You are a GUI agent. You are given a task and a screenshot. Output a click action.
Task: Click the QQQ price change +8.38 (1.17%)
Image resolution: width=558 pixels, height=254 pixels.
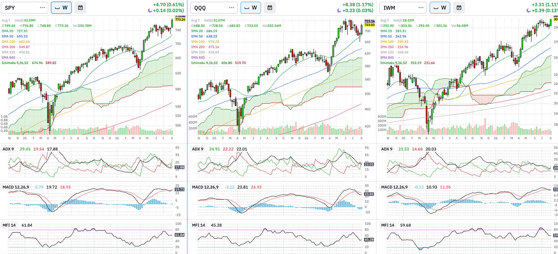(358, 5)
